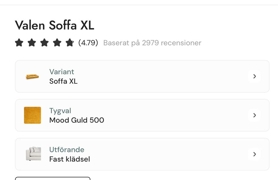Expand the Variant chevron arrow
The image size is (278, 180).
[x=255, y=76]
